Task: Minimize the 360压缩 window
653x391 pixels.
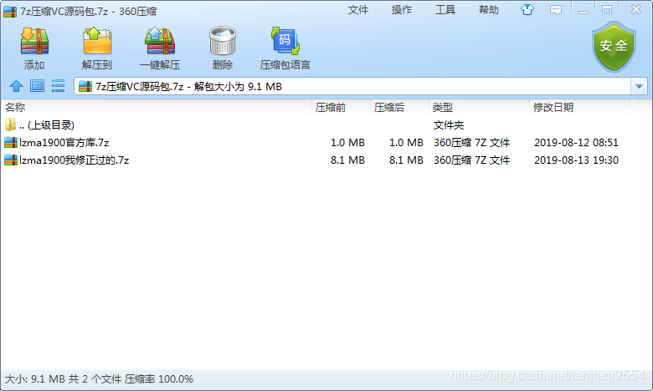Action: coord(584,10)
